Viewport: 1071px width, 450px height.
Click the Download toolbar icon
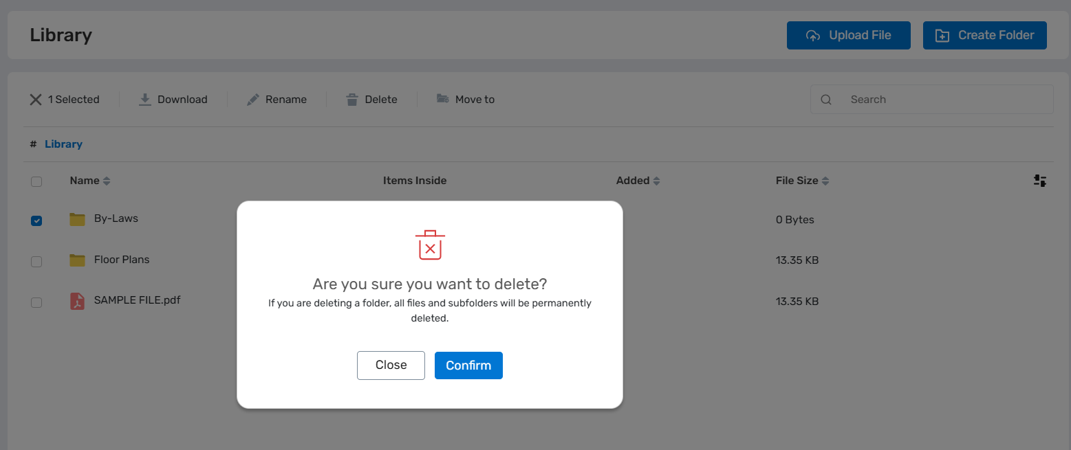pos(145,100)
